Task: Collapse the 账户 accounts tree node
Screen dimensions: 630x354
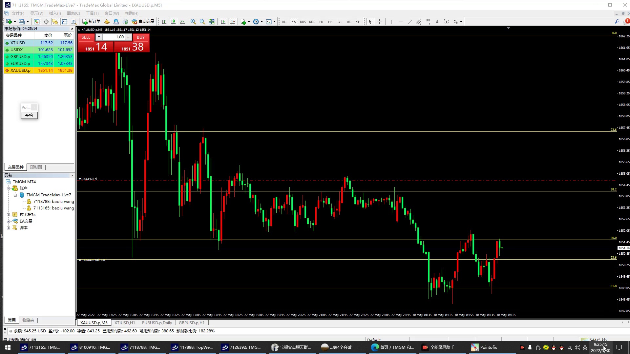Action: pos(9,188)
